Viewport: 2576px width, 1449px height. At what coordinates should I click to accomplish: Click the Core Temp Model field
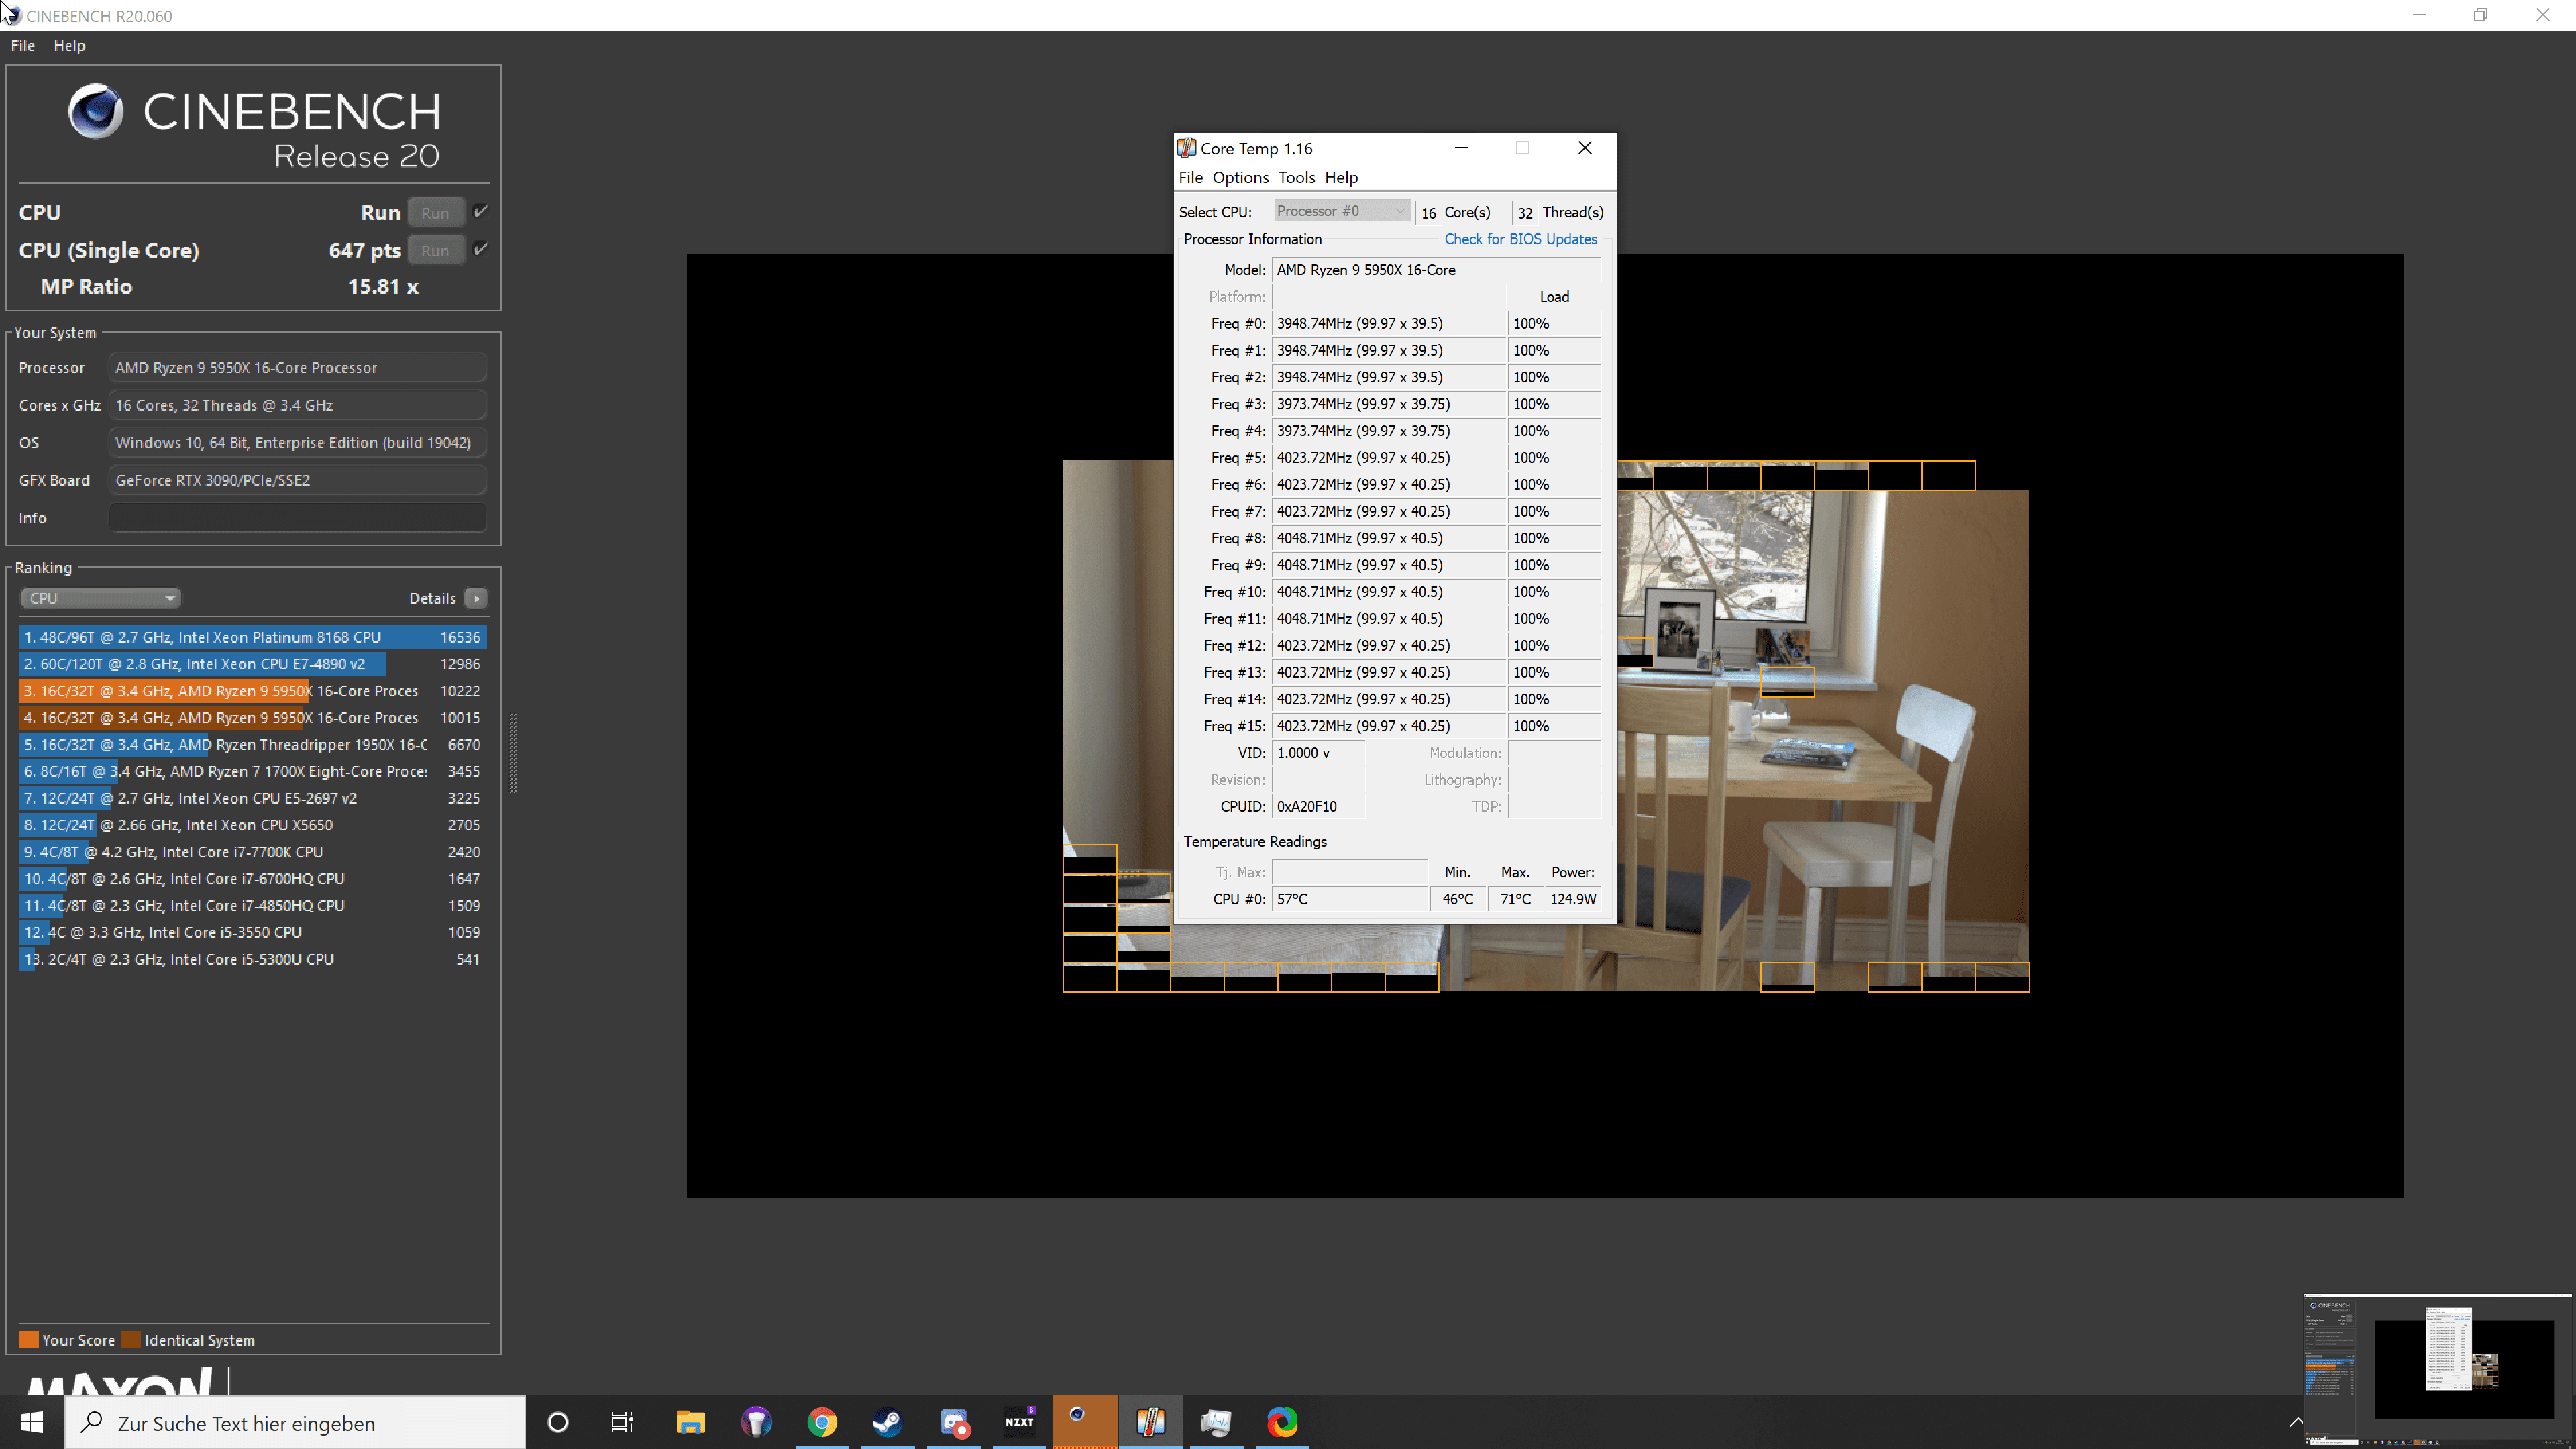click(1437, 270)
